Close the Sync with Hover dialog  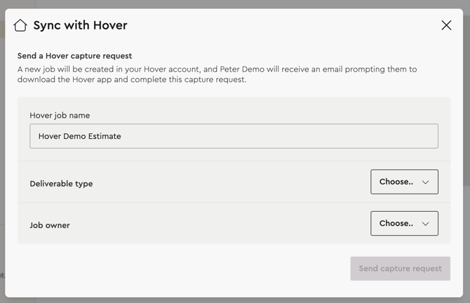click(446, 25)
